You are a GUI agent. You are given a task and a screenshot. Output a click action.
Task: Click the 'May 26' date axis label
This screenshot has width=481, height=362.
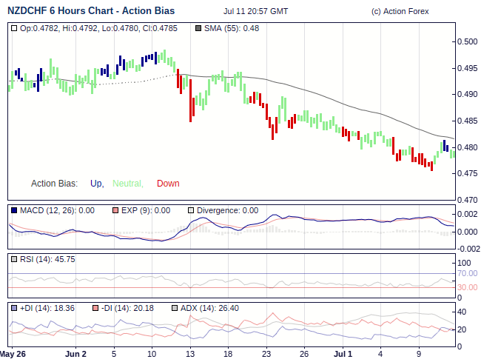click(13, 354)
